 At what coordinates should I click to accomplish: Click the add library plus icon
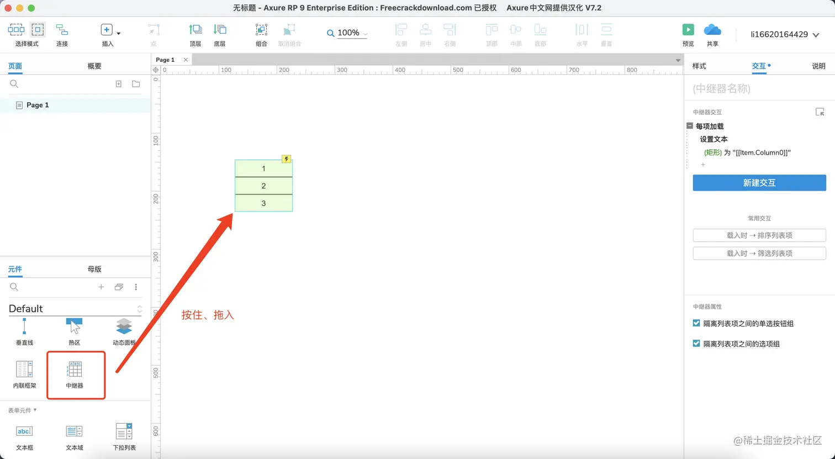coord(101,287)
